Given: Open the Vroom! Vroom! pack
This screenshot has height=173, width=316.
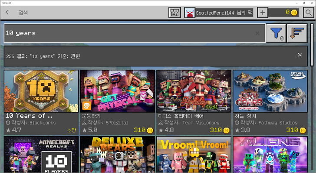Looking at the screenshot, I should (x=194, y=154).
